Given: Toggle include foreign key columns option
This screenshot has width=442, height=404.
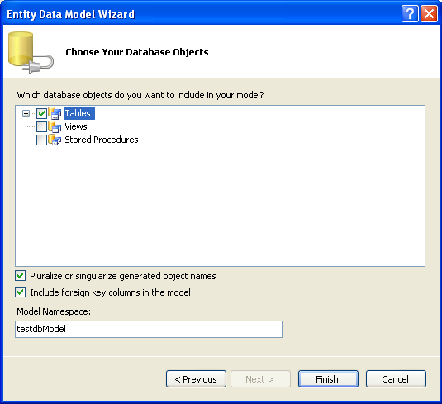Looking at the screenshot, I should tap(21, 292).
